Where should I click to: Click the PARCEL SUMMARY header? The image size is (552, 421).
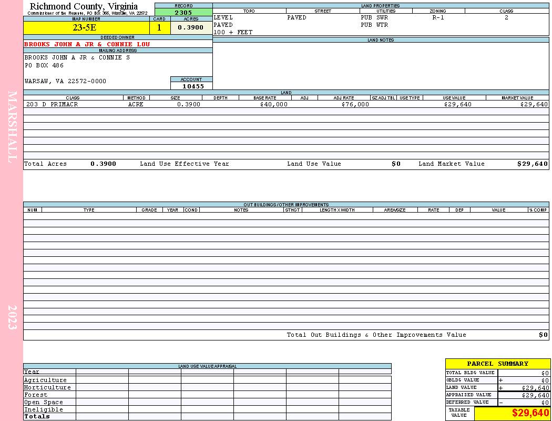click(x=497, y=364)
